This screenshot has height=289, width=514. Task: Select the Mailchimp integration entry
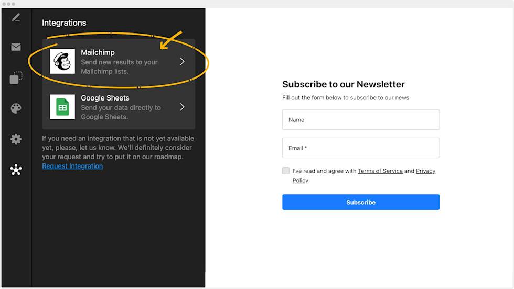click(119, 62)
